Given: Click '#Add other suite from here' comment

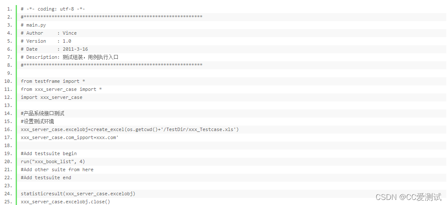Looking at the screenshot, I should [57, 169].
